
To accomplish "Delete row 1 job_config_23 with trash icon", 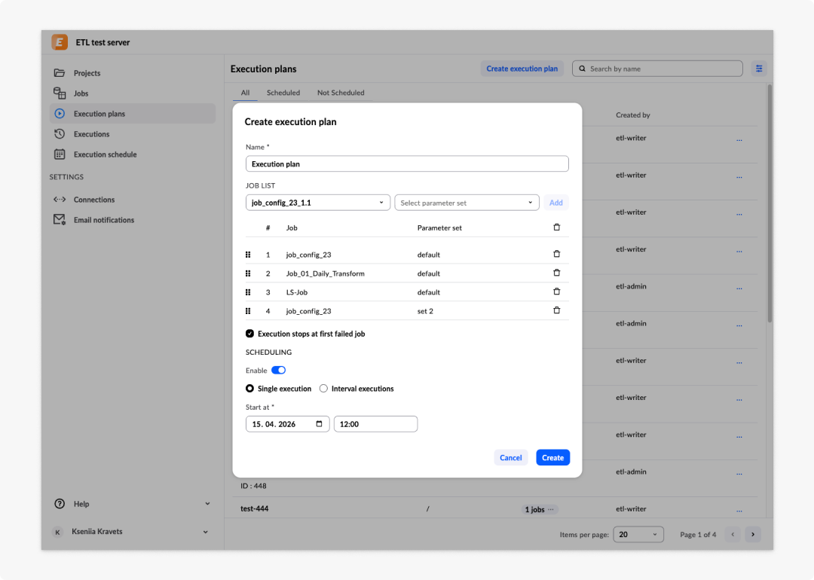I will click(x=556, y=254).
